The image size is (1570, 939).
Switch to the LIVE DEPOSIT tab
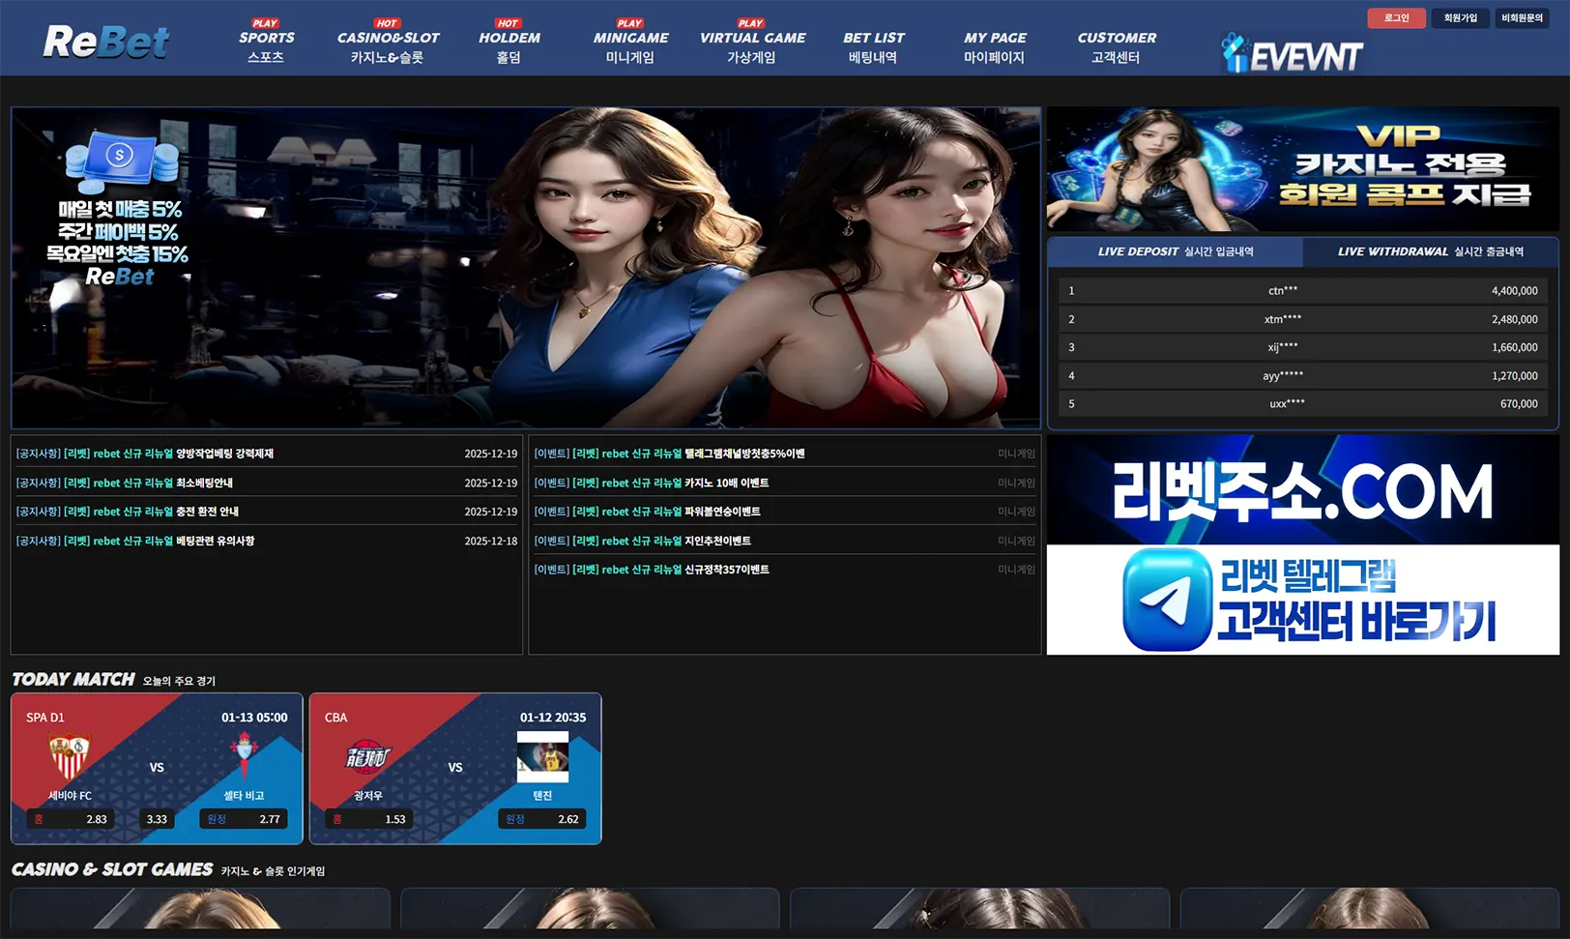(1175, 251)
